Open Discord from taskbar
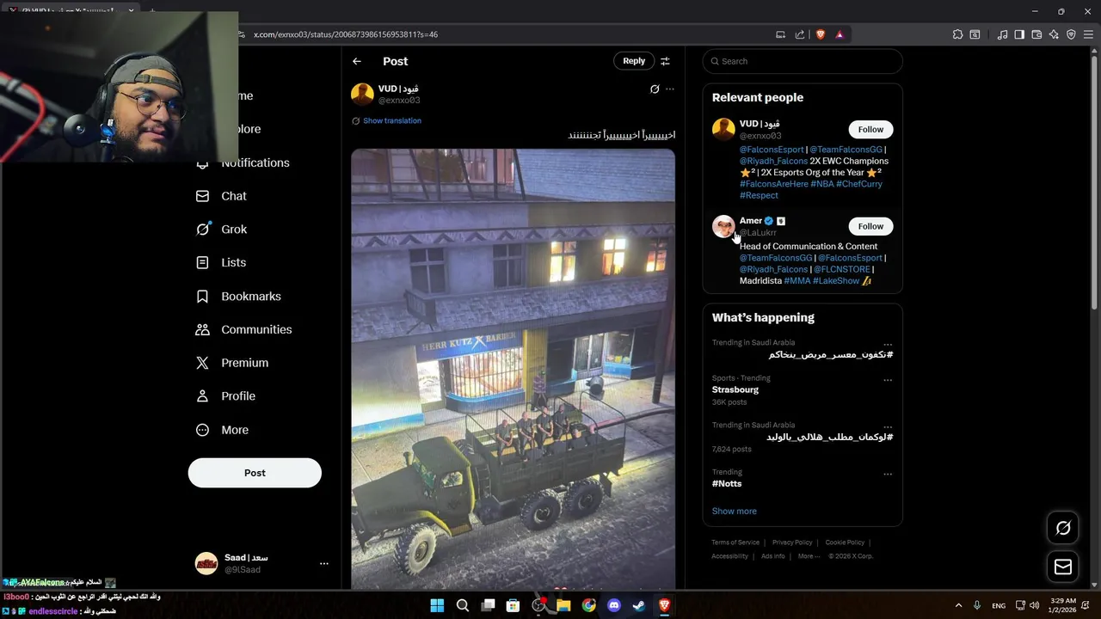The width and height of the screenshot is (1101, 619). pyautogui.click(x=614, y=605)
